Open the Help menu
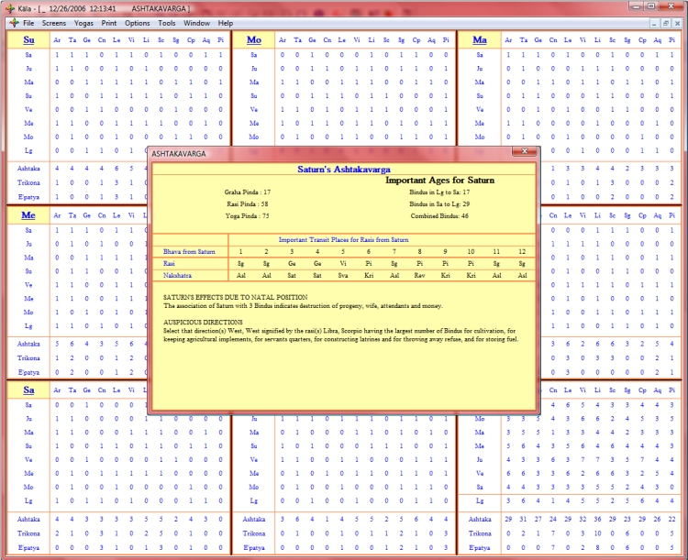 click(226, 23)
